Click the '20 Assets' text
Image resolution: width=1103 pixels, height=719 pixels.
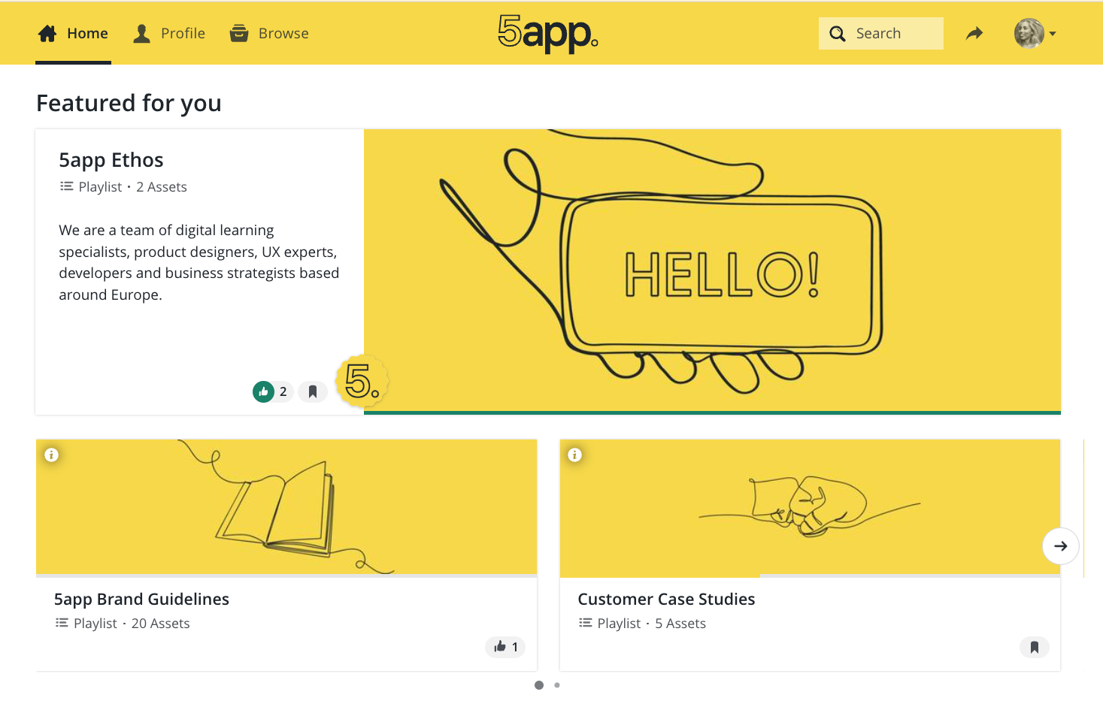(161, 624)
